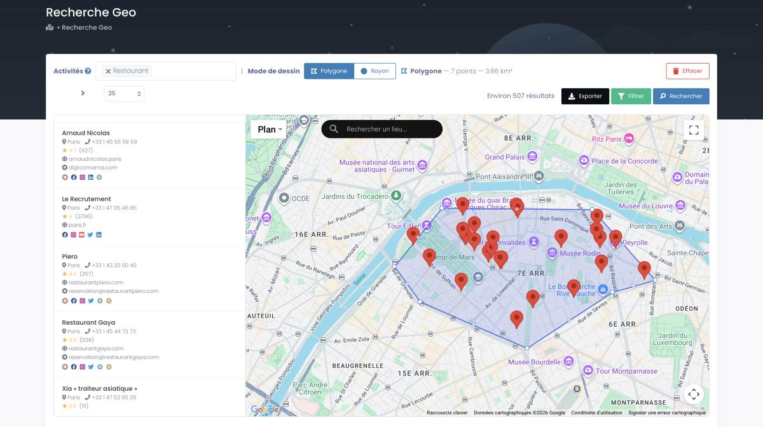
Task: Remove the Restaurant activity tag
Action: tap(108, 71)
